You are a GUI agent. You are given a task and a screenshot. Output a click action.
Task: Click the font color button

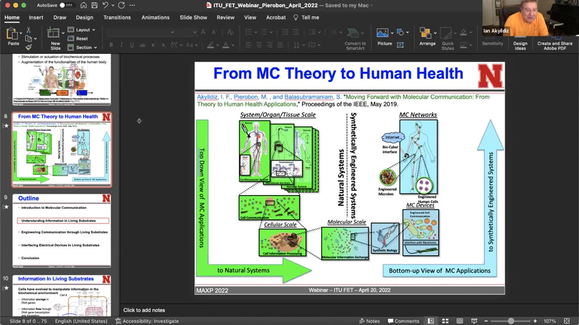(x=226, y=45)
